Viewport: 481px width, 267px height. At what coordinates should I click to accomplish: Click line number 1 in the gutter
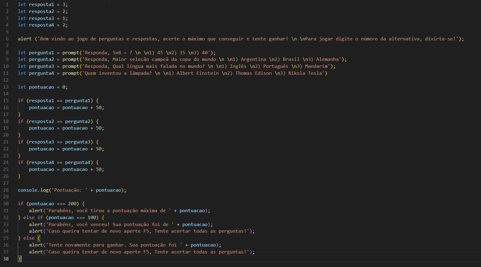tap(7, 5)
